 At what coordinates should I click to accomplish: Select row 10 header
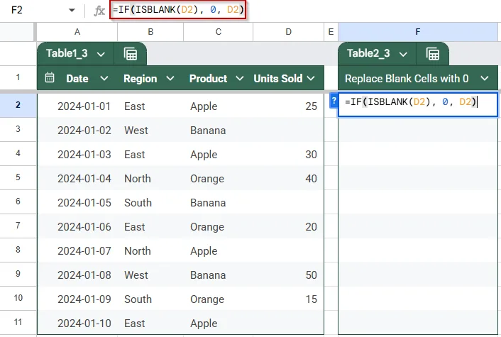click(18, 298)
